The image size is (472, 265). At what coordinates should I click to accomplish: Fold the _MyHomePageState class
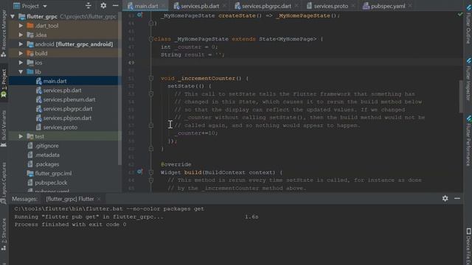tap(151, 39)
